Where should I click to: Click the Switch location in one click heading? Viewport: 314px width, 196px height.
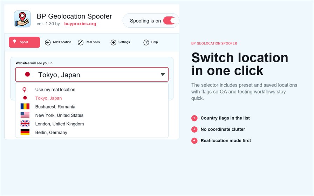[240, 64]
